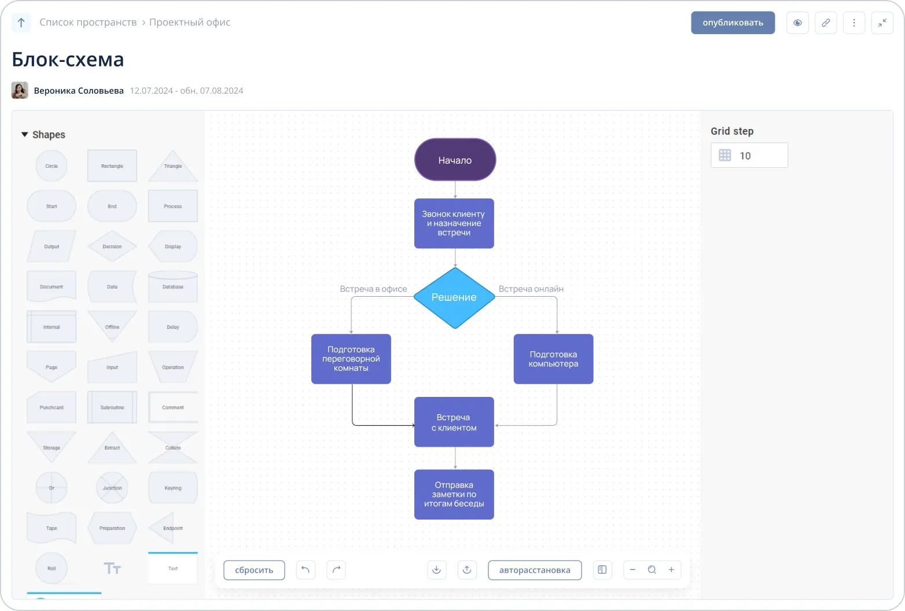Screen dimensions: 905x611
Task: Click the авторасстановка button
Action: (x=535, y=570)
